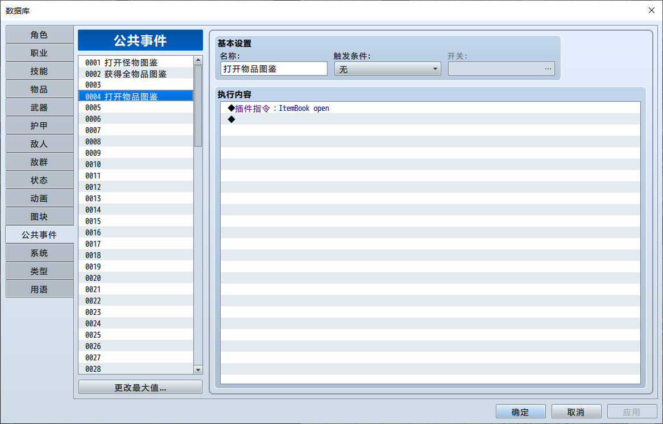Click the 更改最大值 button
The width and height of the screenshot is (663, 424).
pyautogui.click(x=140, y=387)
